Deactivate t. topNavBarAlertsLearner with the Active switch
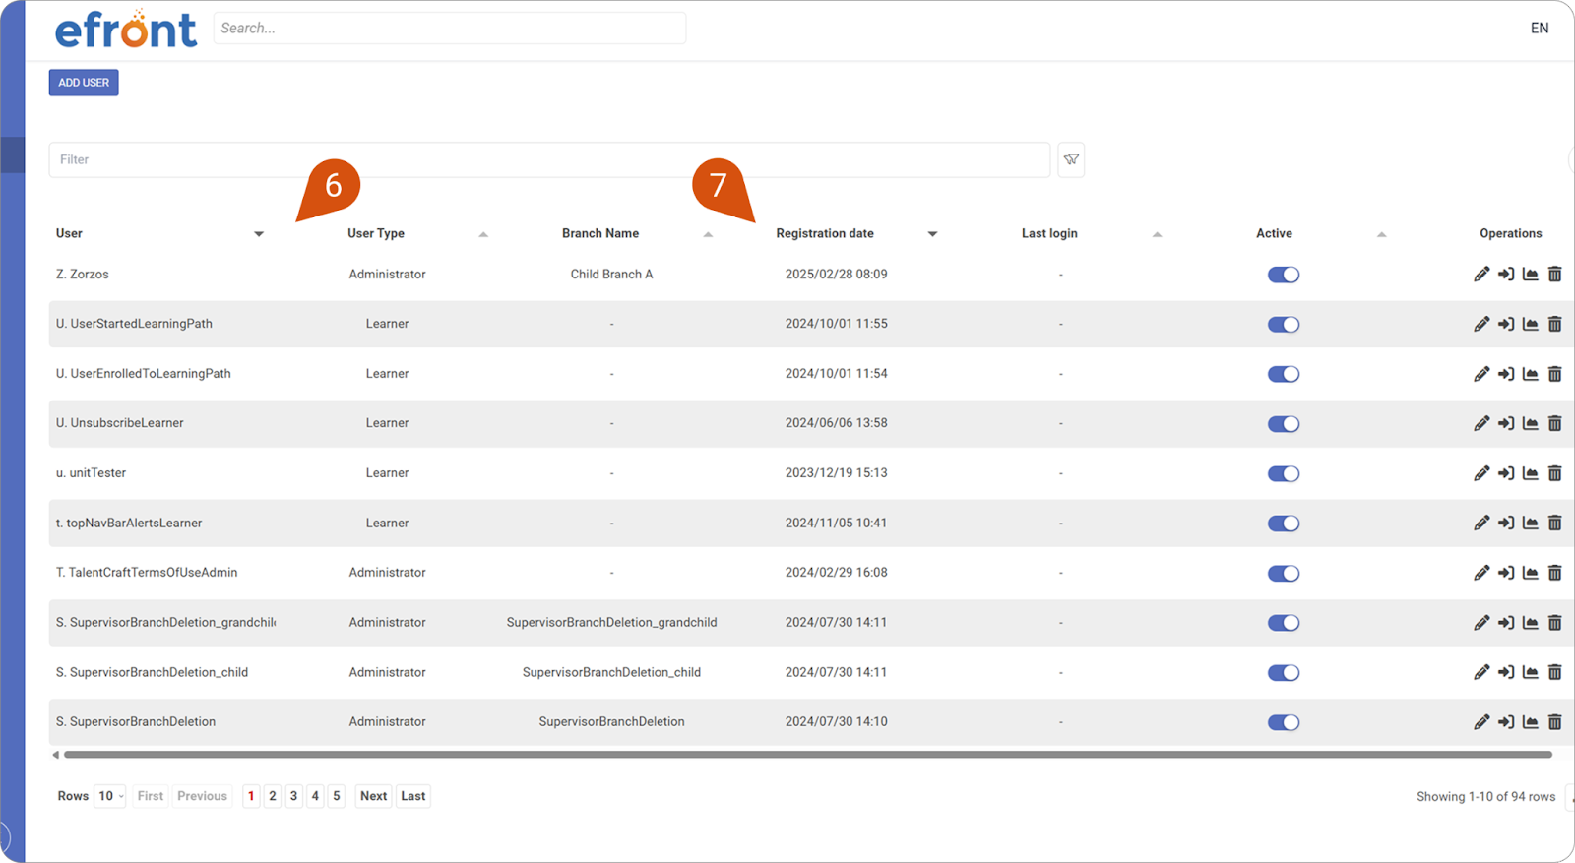This screenshot has height=863, width=1575. click(x=1283, y=524)
